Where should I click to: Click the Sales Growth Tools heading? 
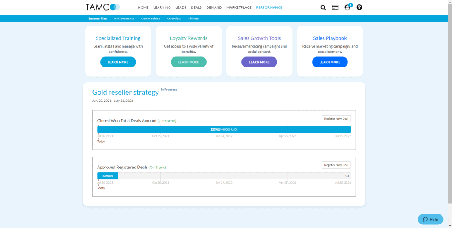click(x=259, y=38)
